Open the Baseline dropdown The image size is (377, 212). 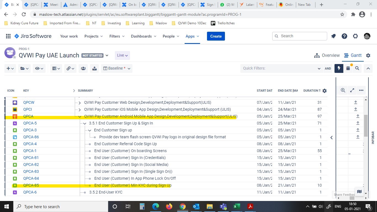click(x=117, y=68)
